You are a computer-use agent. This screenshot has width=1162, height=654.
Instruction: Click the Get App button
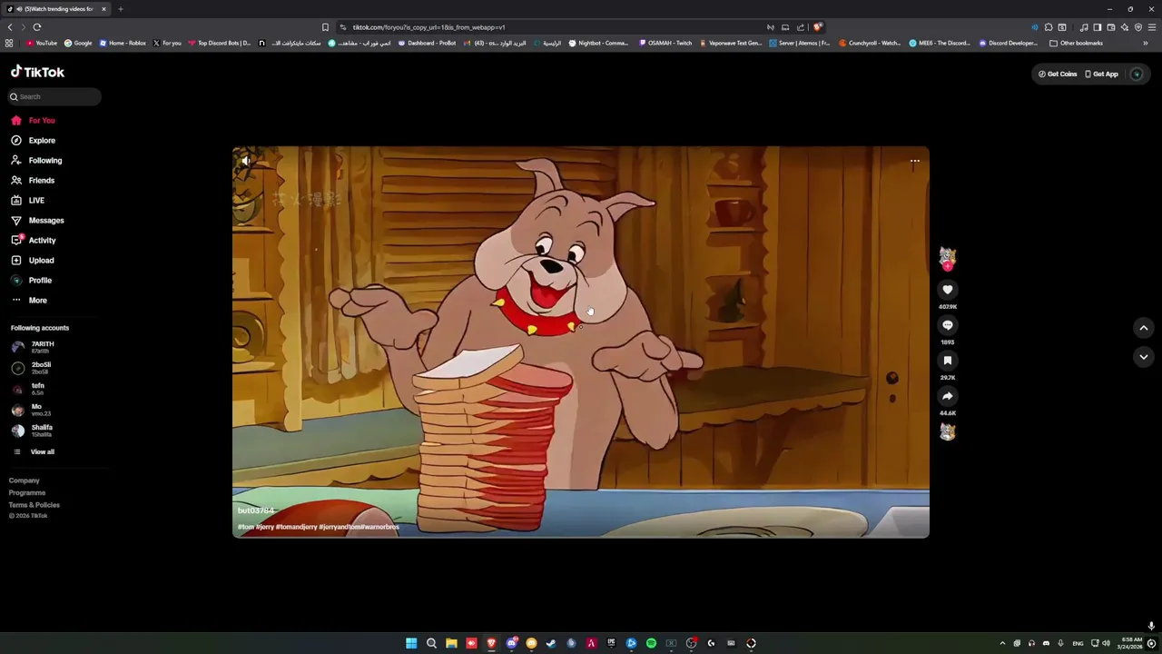pos(1101,74)
